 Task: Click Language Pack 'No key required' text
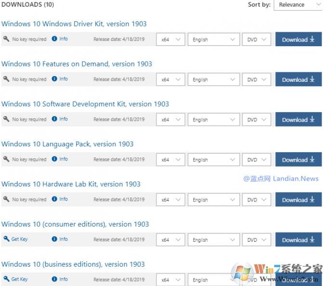29,159
